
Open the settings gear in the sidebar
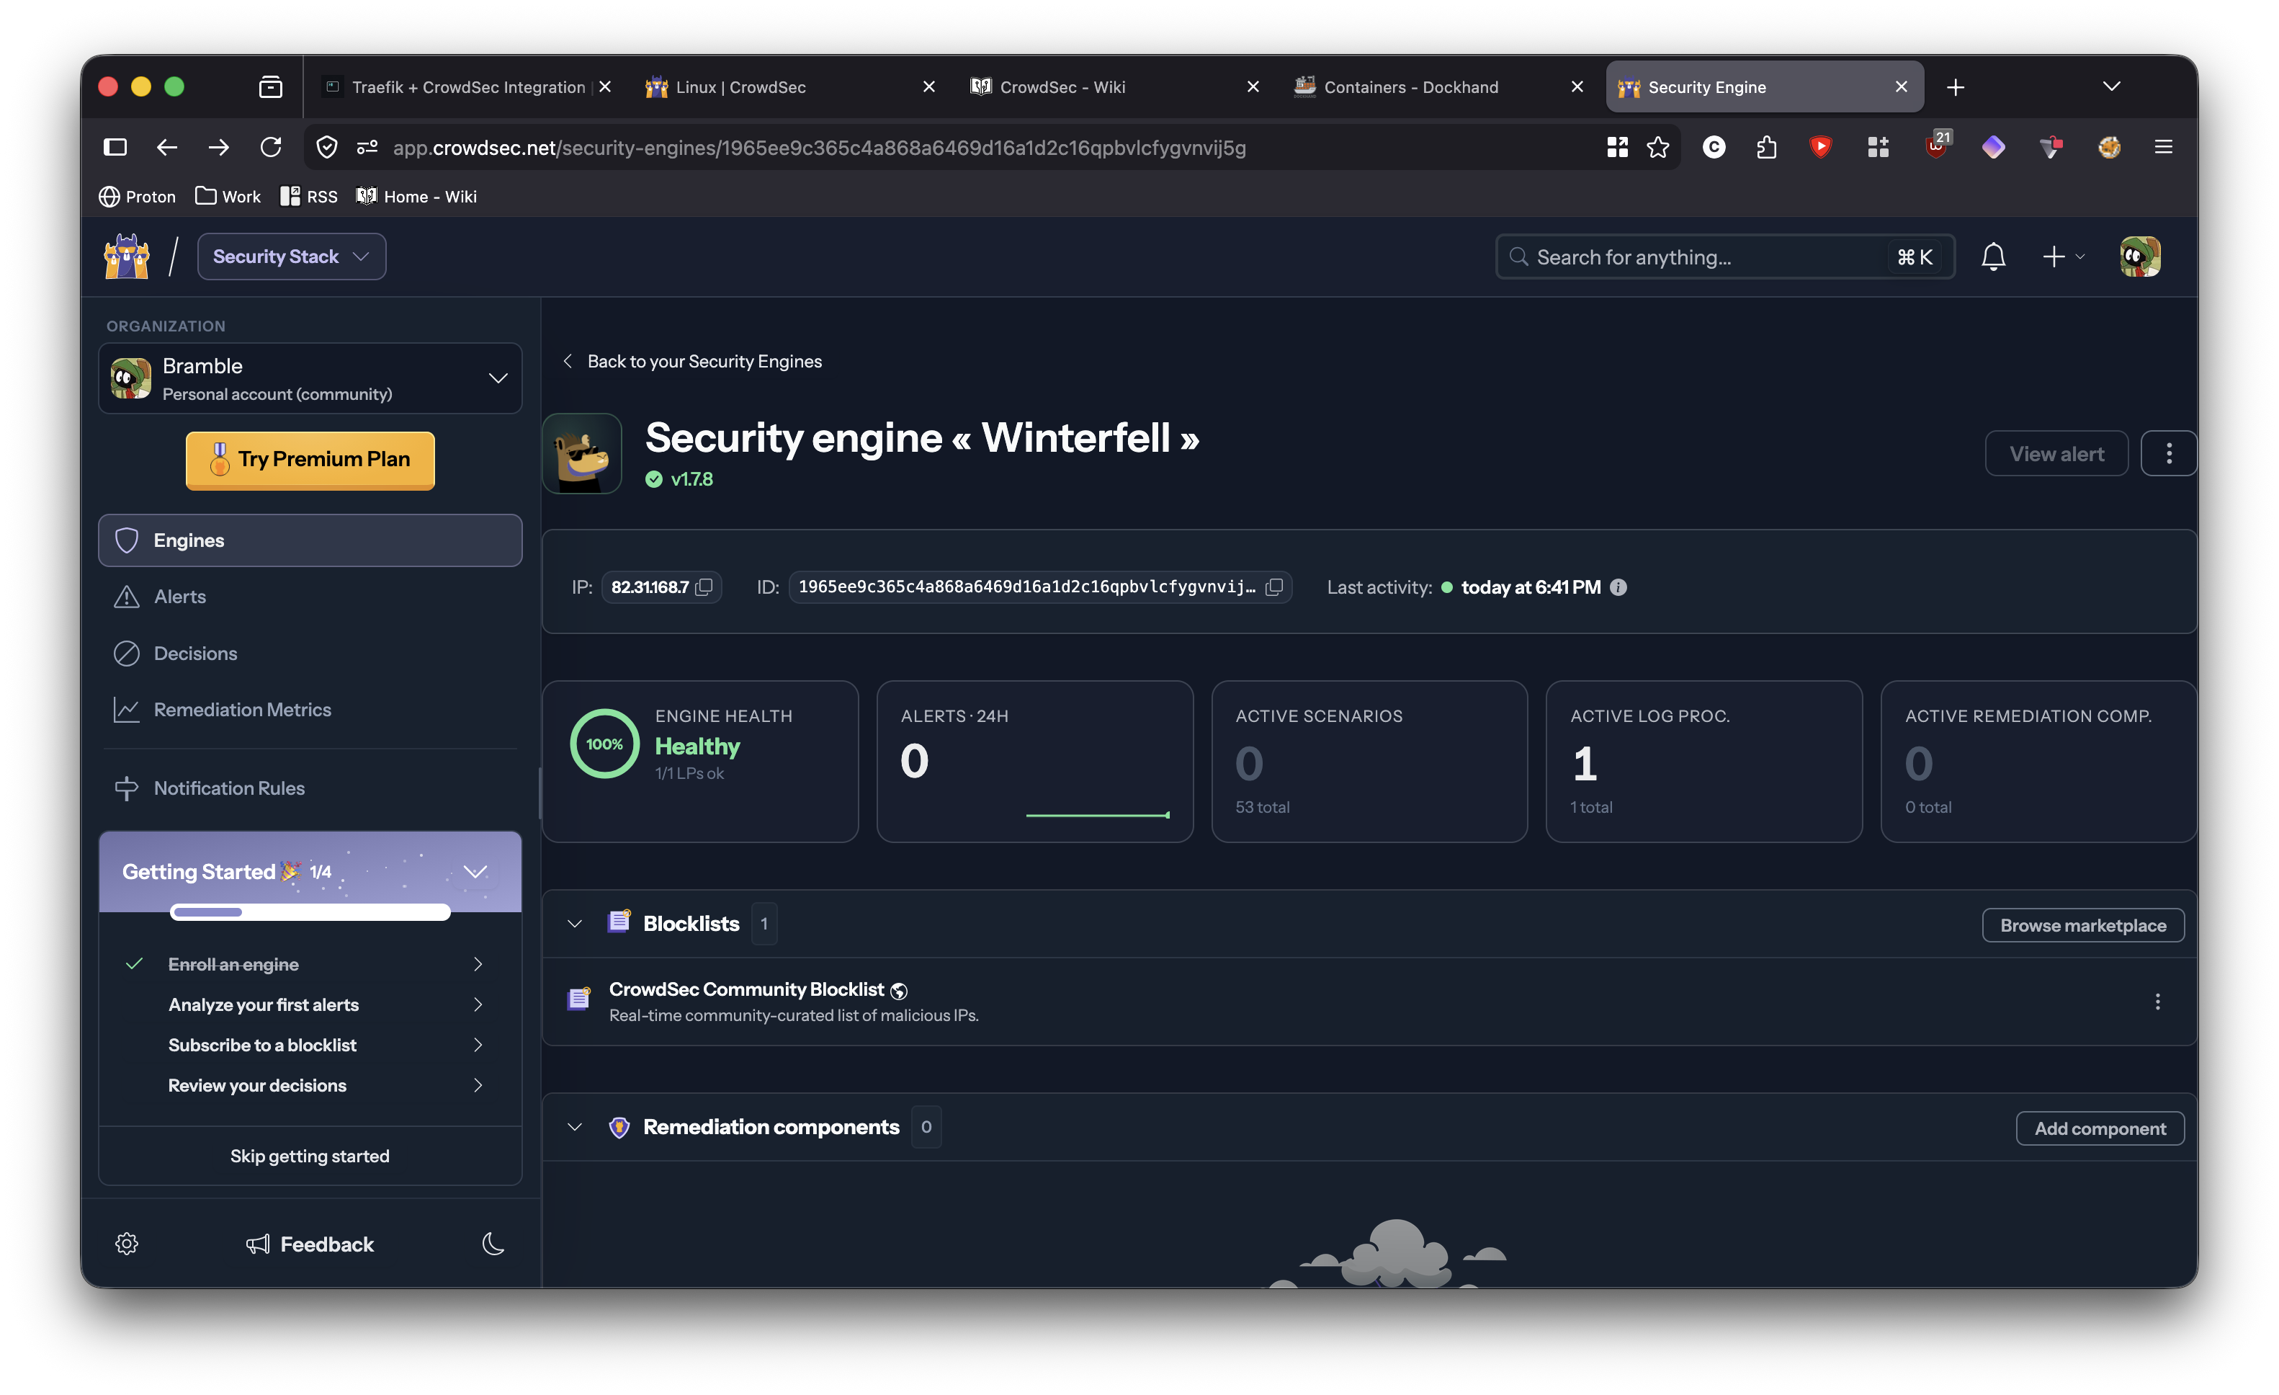(x=127, y=1243)
